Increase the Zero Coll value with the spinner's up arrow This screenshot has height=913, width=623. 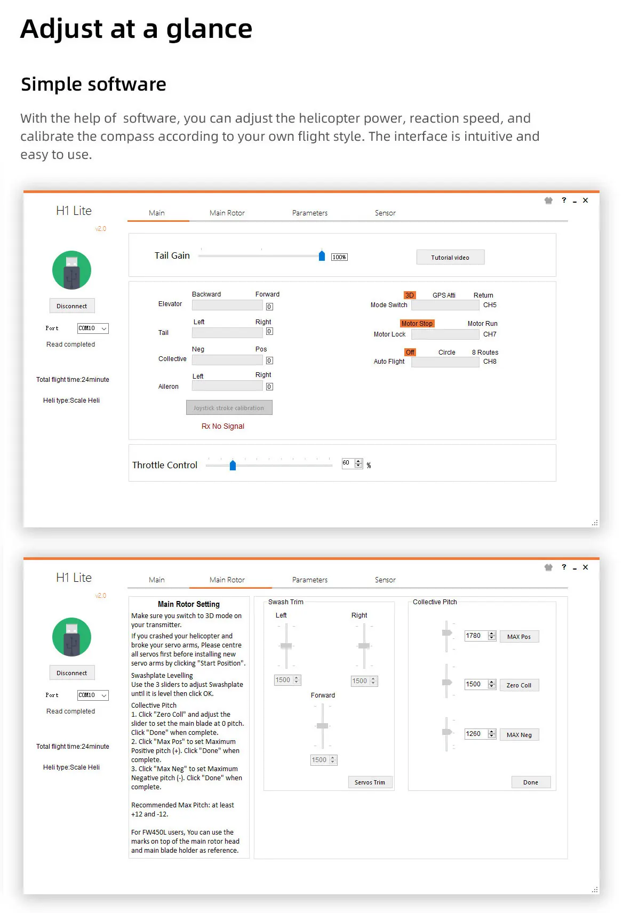pyautogui.click(x=492, y=682)
